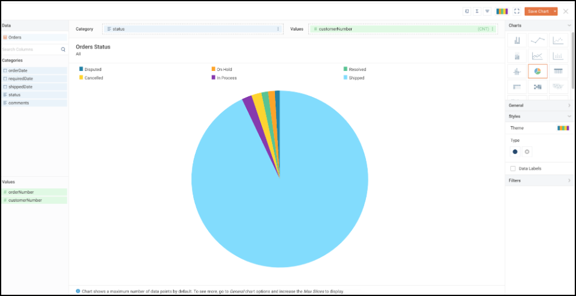Select the scatter chart type icon
This screenshot has height=296, width=576.
coord(559,40)
